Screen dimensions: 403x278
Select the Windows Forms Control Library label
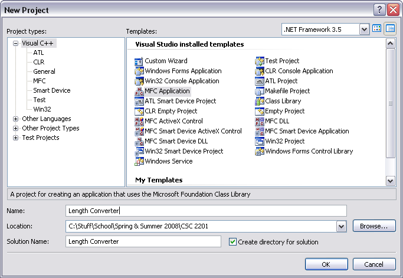(x=309, y=151)
